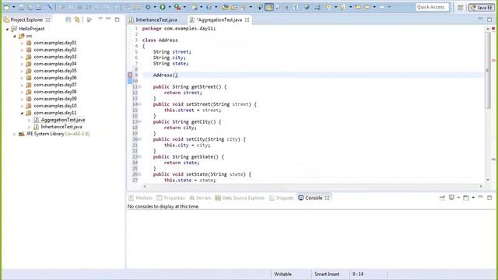Toggle fold marker at getCity method
Screen dimensions: 498x280
pos(140,121)
